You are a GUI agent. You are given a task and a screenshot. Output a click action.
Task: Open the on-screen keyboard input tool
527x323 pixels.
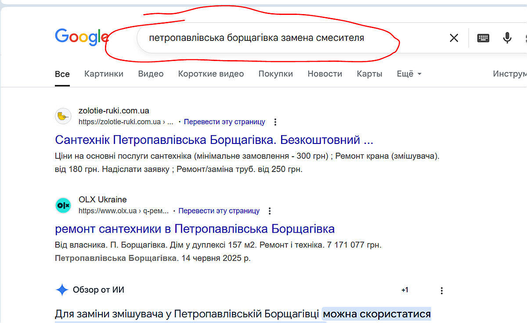[484, 38]
